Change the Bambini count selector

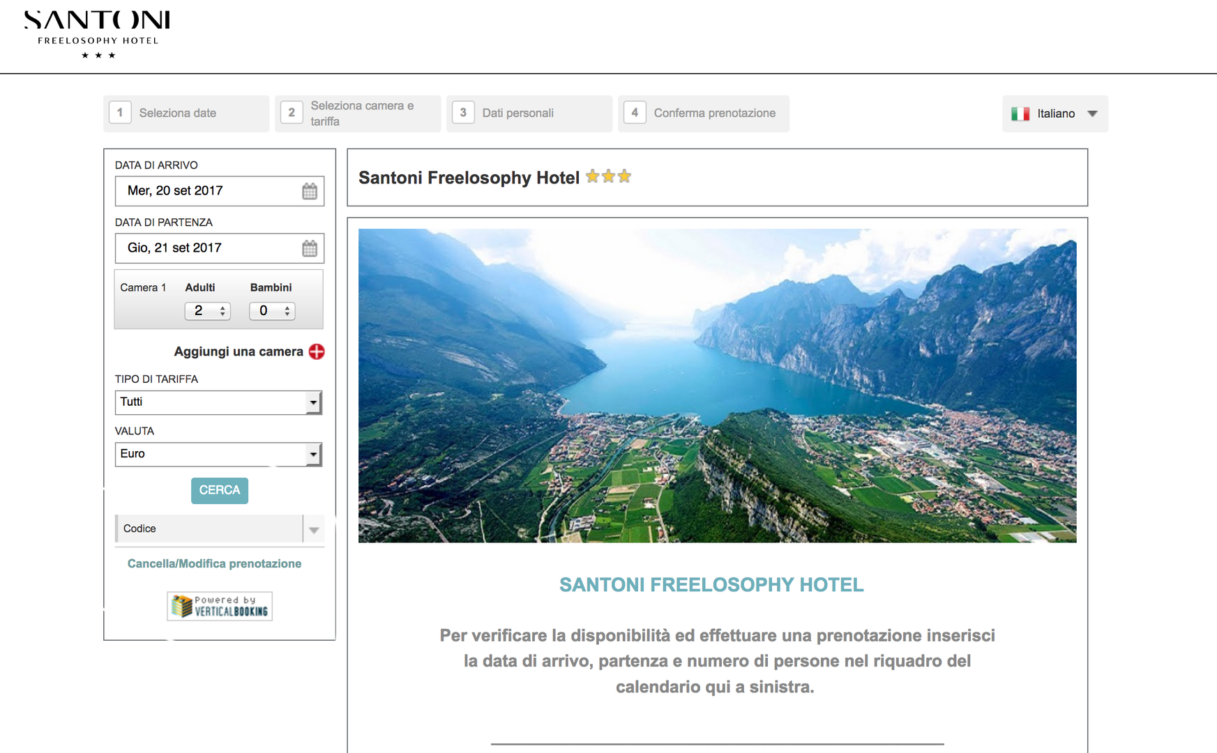coord(272,311)
